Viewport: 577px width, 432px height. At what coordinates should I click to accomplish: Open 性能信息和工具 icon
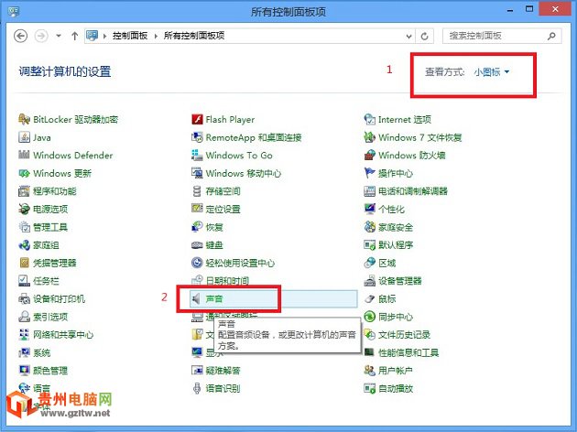point(369,352)
